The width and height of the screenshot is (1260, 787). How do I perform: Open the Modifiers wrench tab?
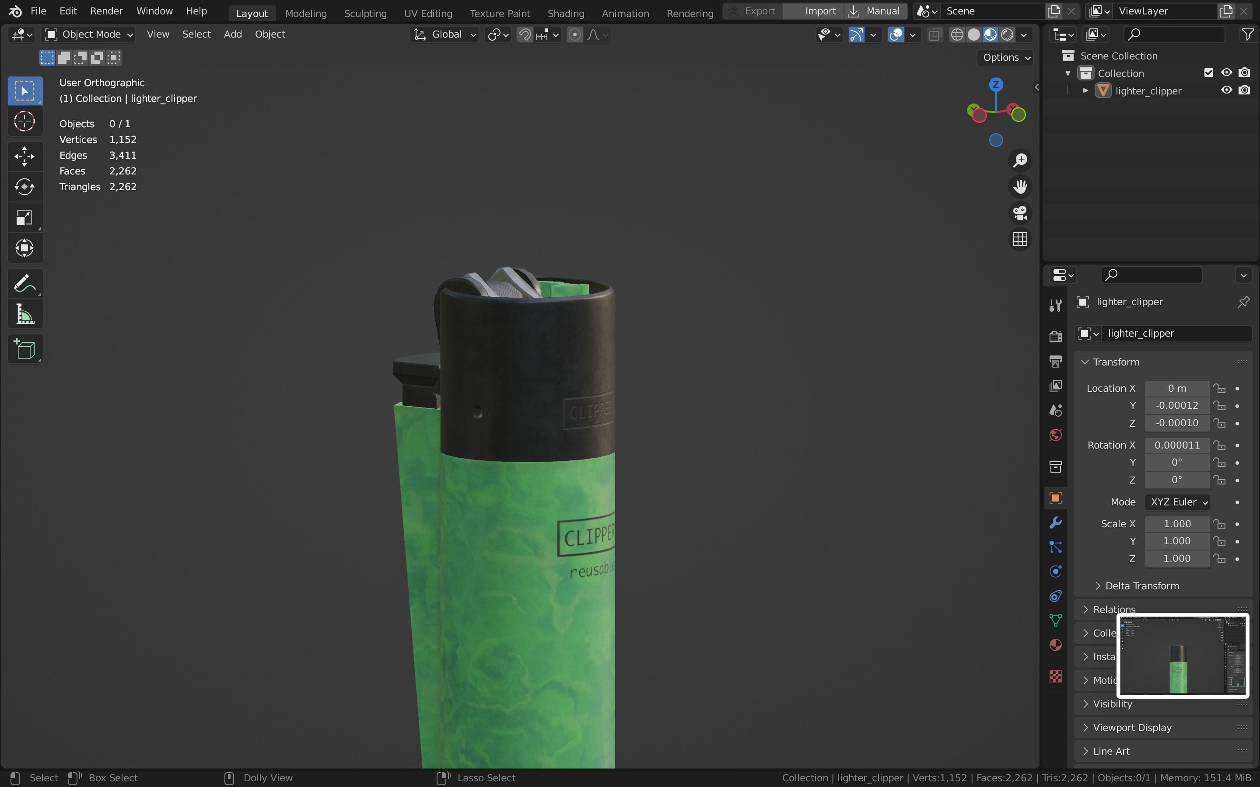tap(1055, 522)
